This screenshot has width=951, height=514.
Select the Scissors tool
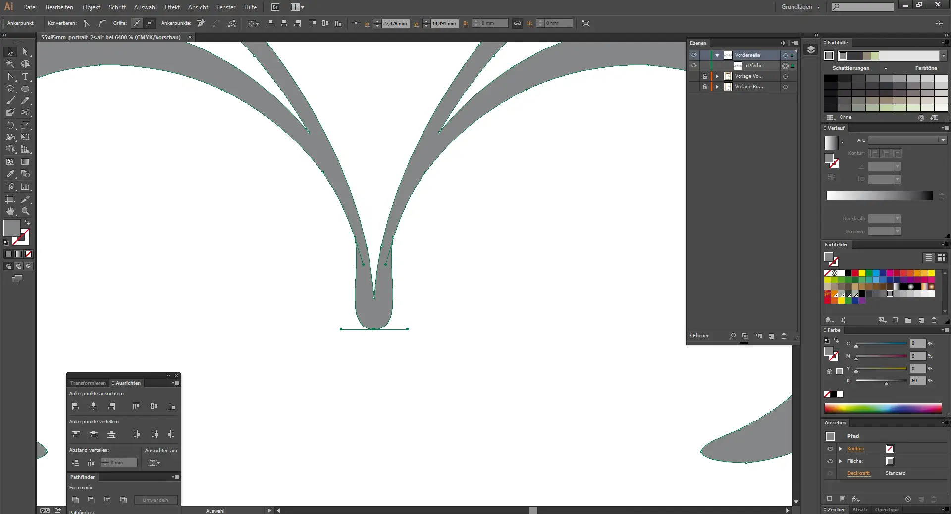point(25,112)
